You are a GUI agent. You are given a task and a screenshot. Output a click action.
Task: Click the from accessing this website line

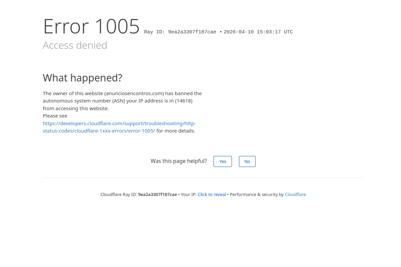[x=76, y=108]
